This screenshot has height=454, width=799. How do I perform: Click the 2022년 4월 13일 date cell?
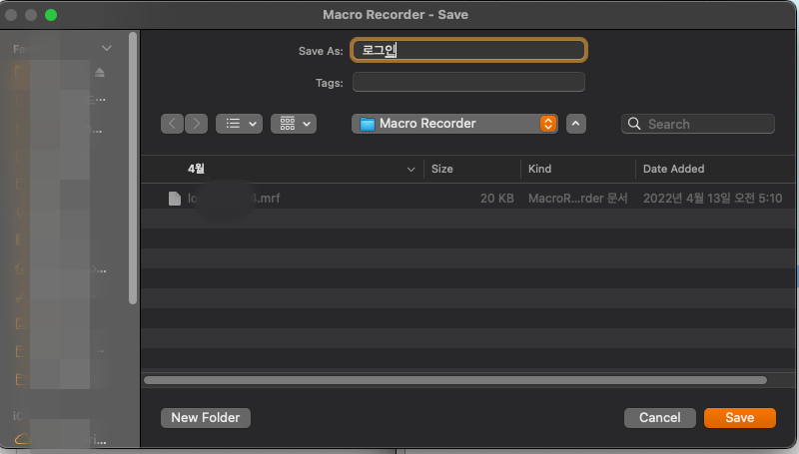pos(712,198)
